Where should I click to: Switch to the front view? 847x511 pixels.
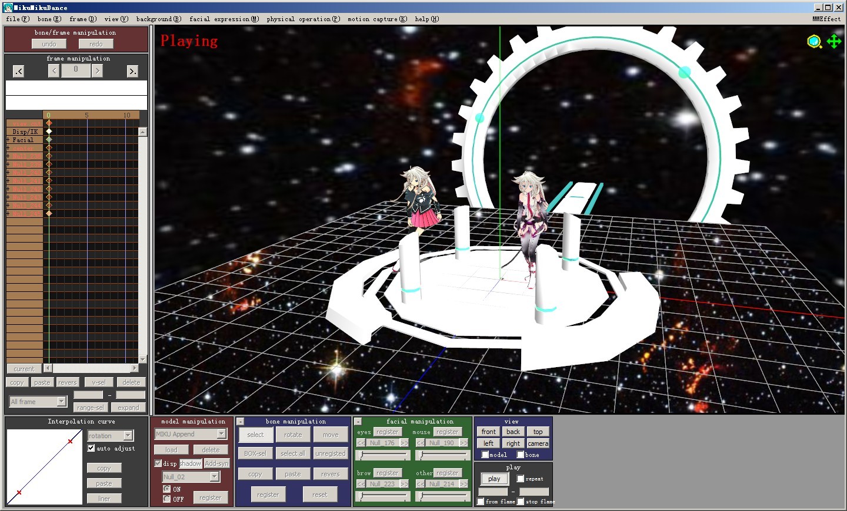click(x=489, y=432)
